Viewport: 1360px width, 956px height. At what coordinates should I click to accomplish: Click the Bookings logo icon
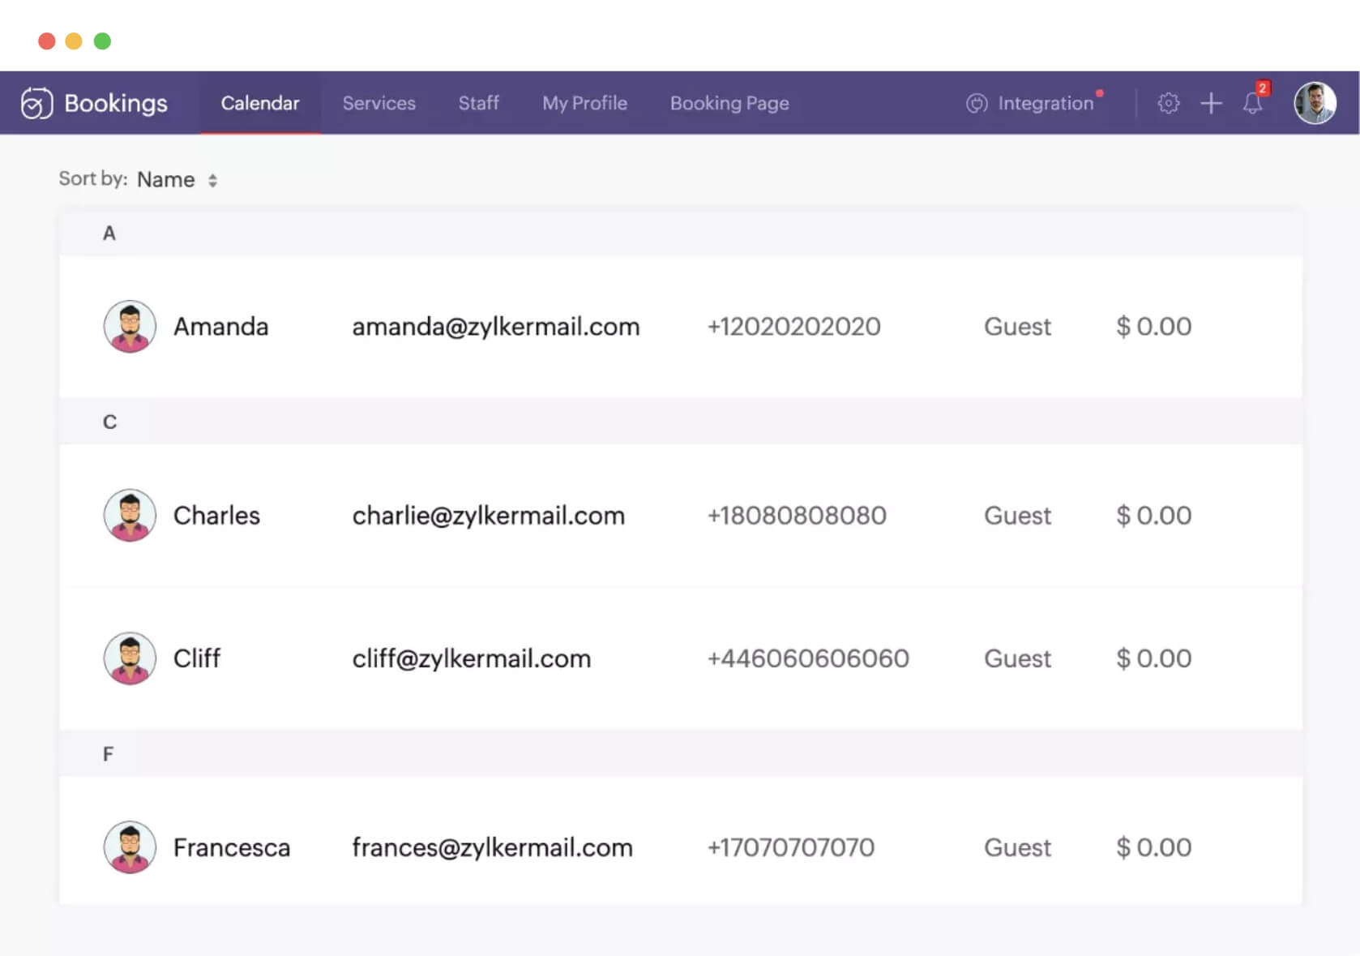[x=36, y=103]
